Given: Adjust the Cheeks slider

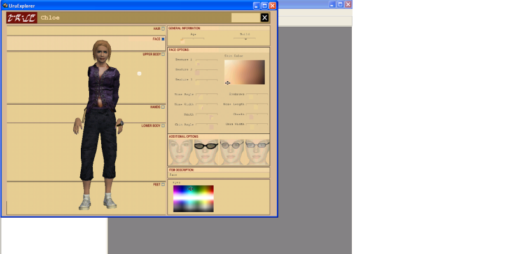Looking at the screenshot, I should [257, 114].
